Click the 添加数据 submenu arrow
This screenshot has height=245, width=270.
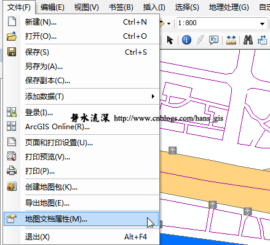coord(153,96)
